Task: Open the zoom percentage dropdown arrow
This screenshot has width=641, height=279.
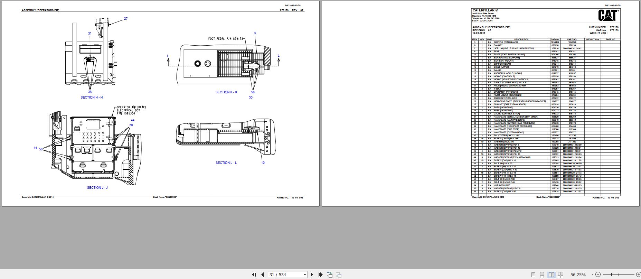Action: pyautogui.click(x=593, y=275)
